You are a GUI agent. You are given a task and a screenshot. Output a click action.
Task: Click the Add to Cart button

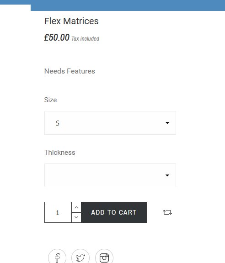[x=114, y=212]
